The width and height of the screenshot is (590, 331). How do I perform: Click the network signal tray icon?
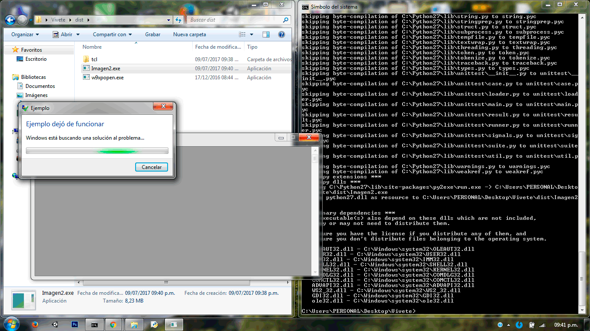[x=542, y=325]
